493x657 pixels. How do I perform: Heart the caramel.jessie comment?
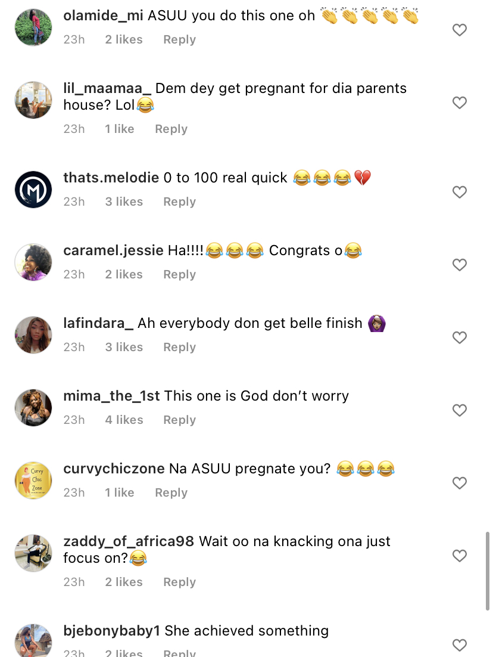pos(459,265)
